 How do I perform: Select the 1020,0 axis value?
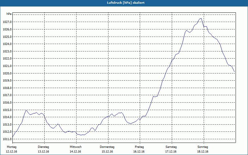pos(7,73)
